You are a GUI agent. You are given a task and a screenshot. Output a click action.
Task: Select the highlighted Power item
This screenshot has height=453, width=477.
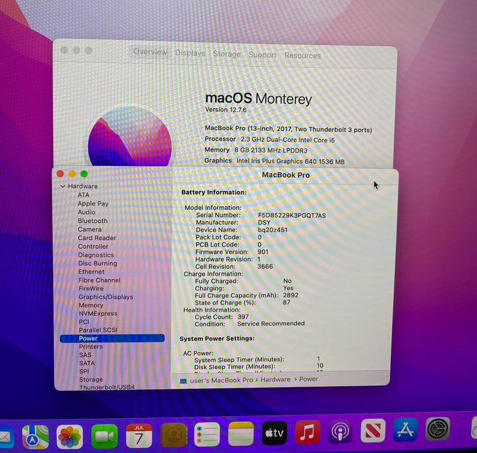[112, 338]
